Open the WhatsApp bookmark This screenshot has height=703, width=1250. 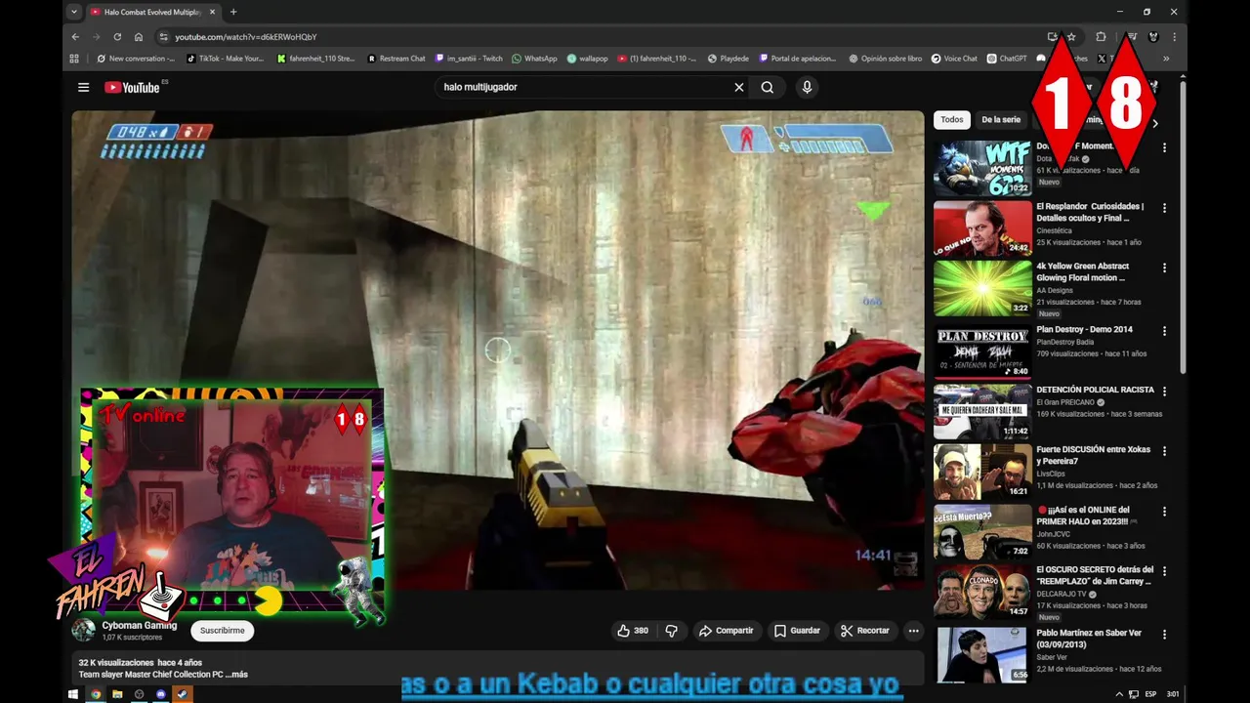click(534, 59)
